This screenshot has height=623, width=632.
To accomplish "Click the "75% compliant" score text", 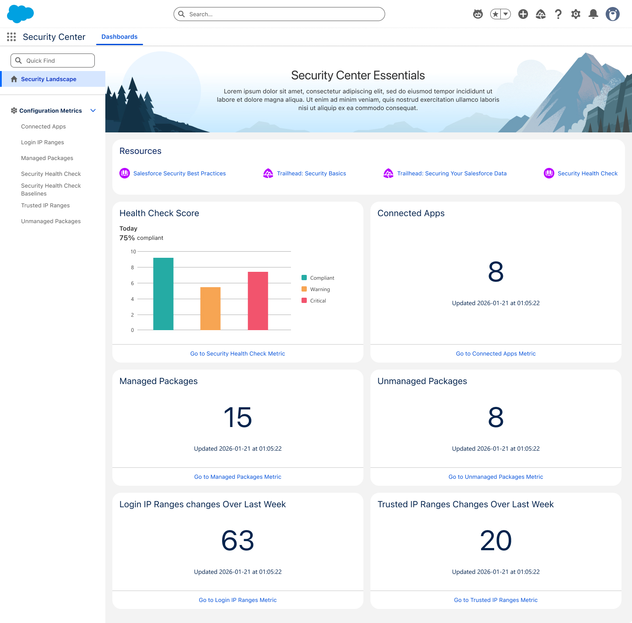I will [x=141, y=238].
